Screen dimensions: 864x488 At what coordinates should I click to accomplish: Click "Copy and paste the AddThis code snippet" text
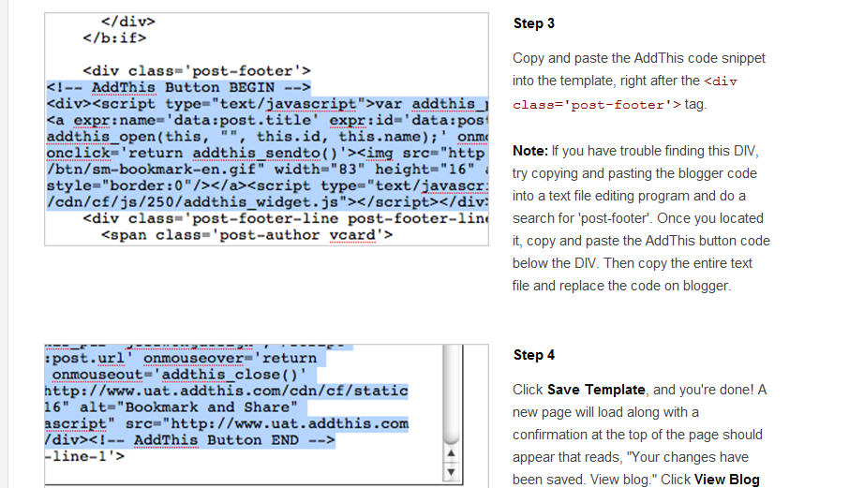pos(639,58)
